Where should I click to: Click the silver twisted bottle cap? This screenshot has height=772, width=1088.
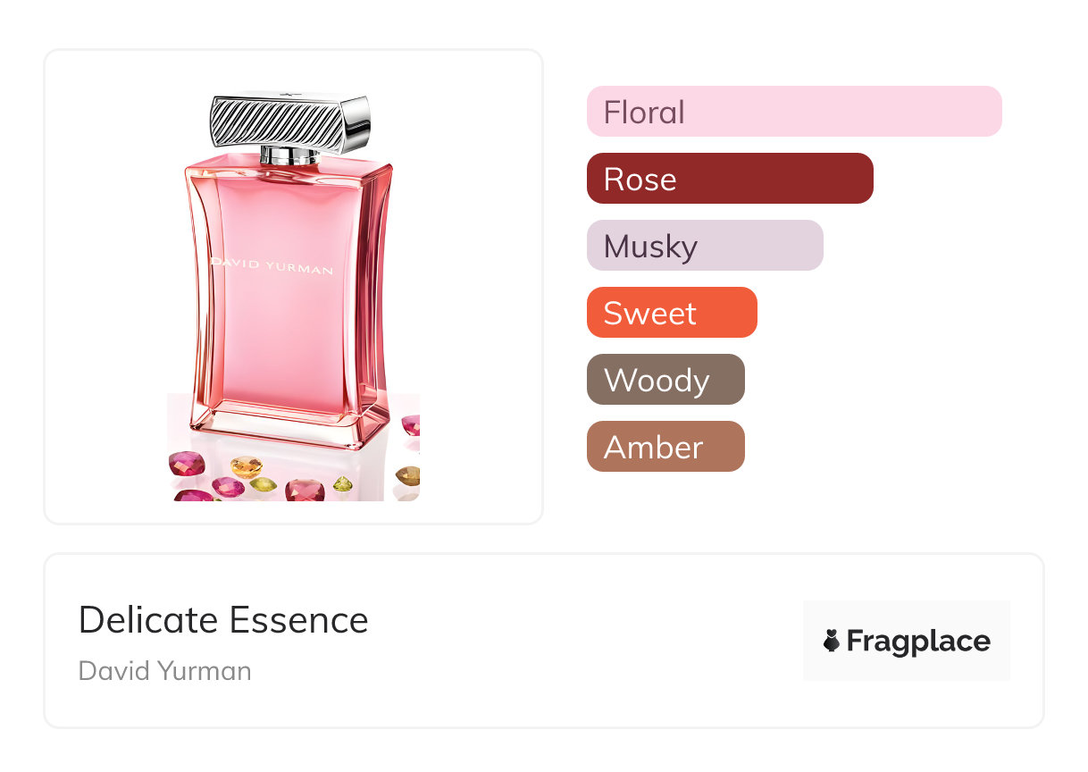click(290, 121)
